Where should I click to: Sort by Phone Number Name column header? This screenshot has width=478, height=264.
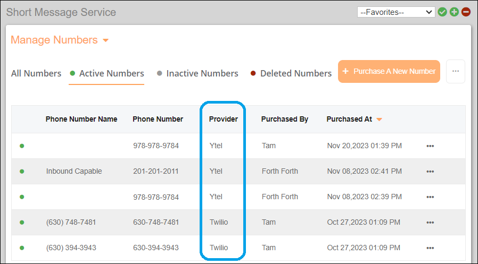tap(81, 119)
